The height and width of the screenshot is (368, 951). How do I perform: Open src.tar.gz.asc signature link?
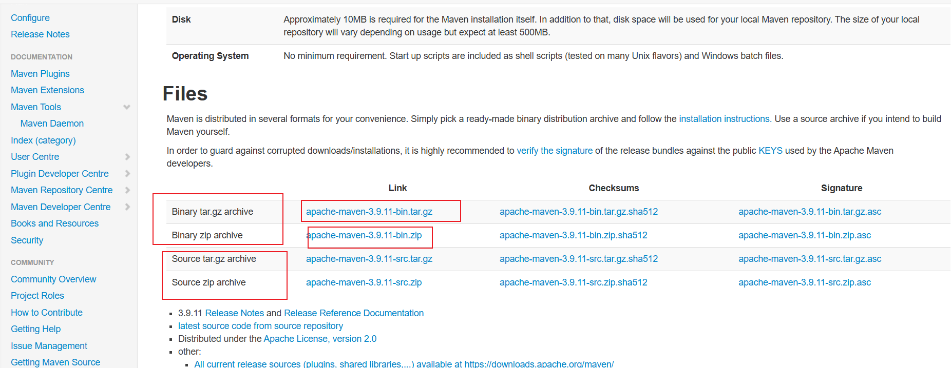pos(810,259)
